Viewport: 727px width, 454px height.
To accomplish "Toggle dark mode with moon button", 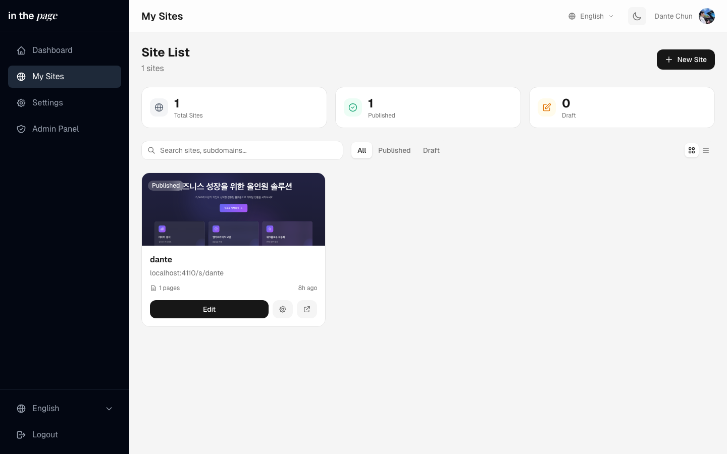I will click(637, 16).
